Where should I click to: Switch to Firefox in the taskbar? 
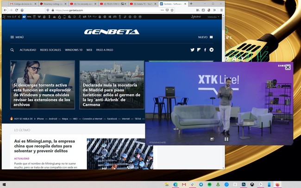pyautogui.click(x=277, y=185)
